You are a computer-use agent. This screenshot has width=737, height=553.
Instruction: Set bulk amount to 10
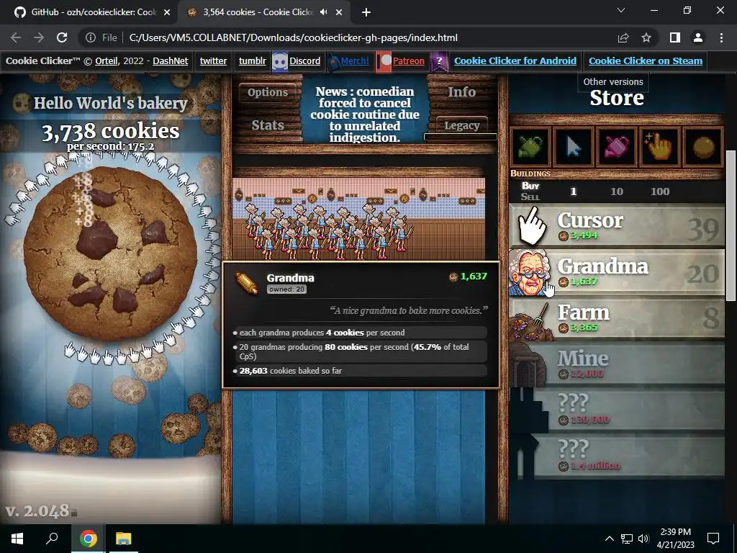[617, 192]
